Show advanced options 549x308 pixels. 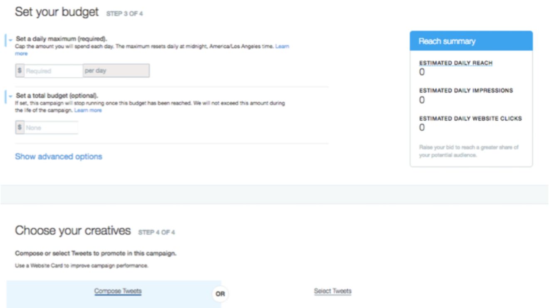59,156
